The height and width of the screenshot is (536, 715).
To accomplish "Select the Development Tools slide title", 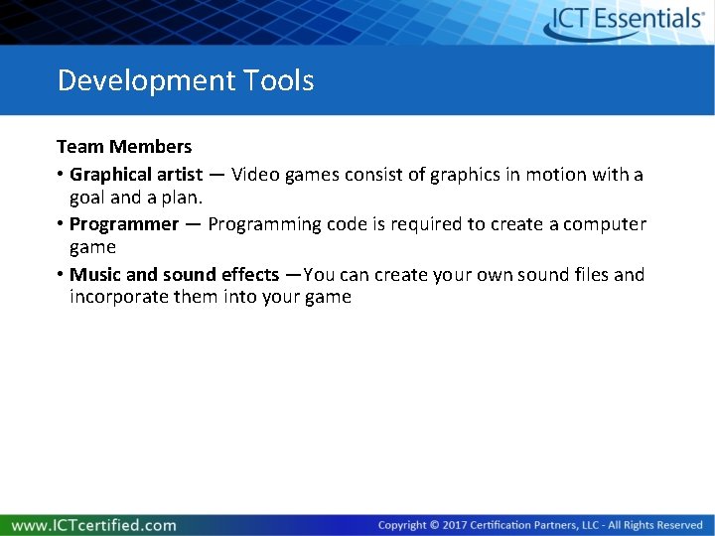I will [x=186, y=80].
